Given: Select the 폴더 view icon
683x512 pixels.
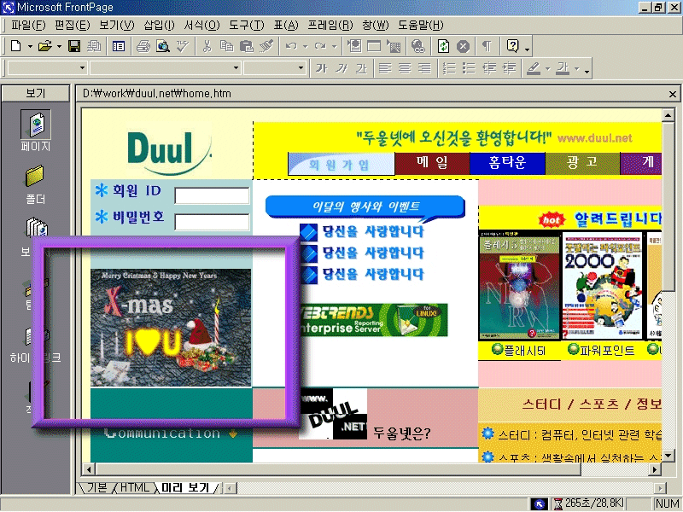Looking at the screenshot, I should [35, 185].
